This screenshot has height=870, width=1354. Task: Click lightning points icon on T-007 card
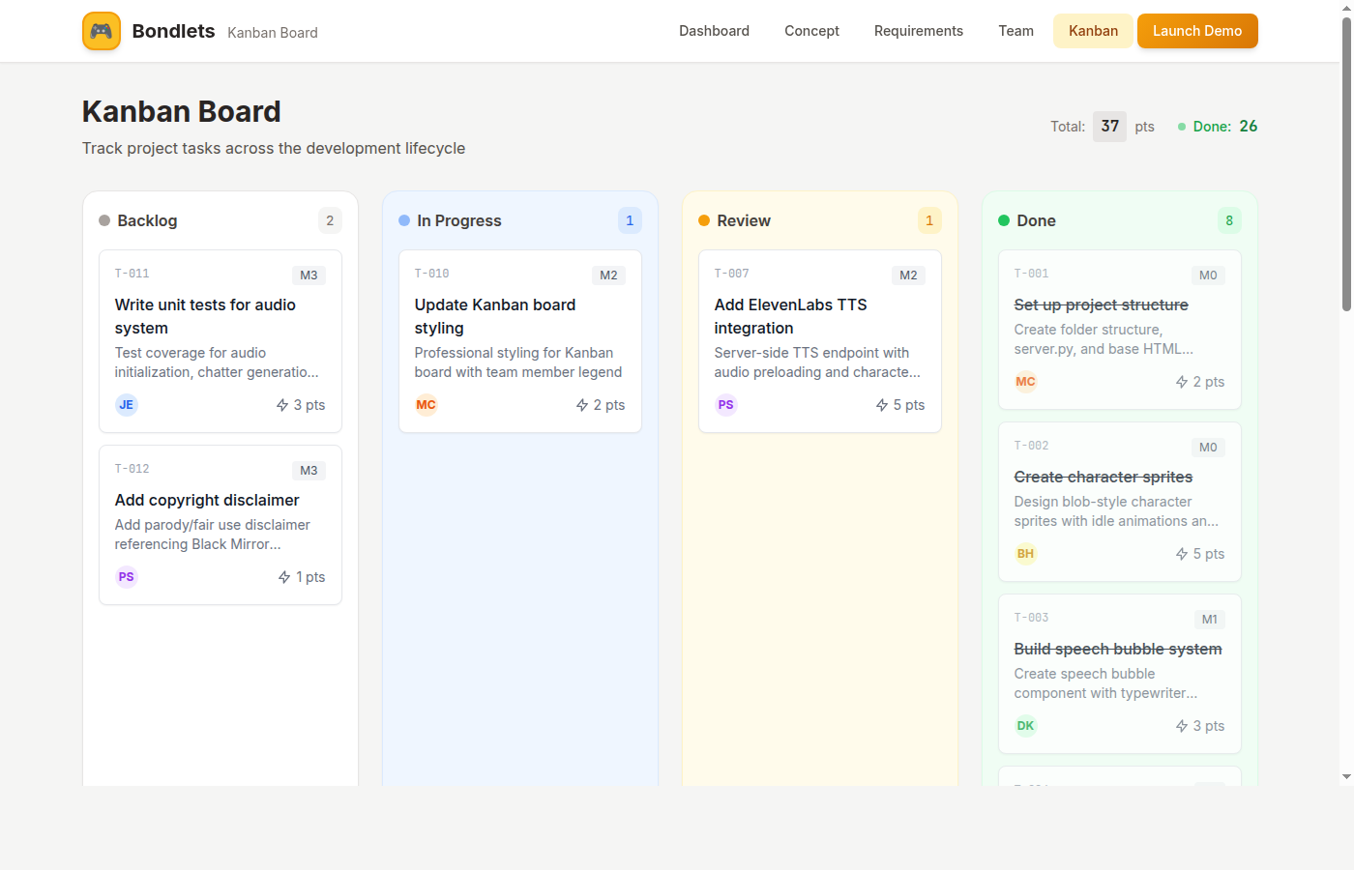pos(882,405)
